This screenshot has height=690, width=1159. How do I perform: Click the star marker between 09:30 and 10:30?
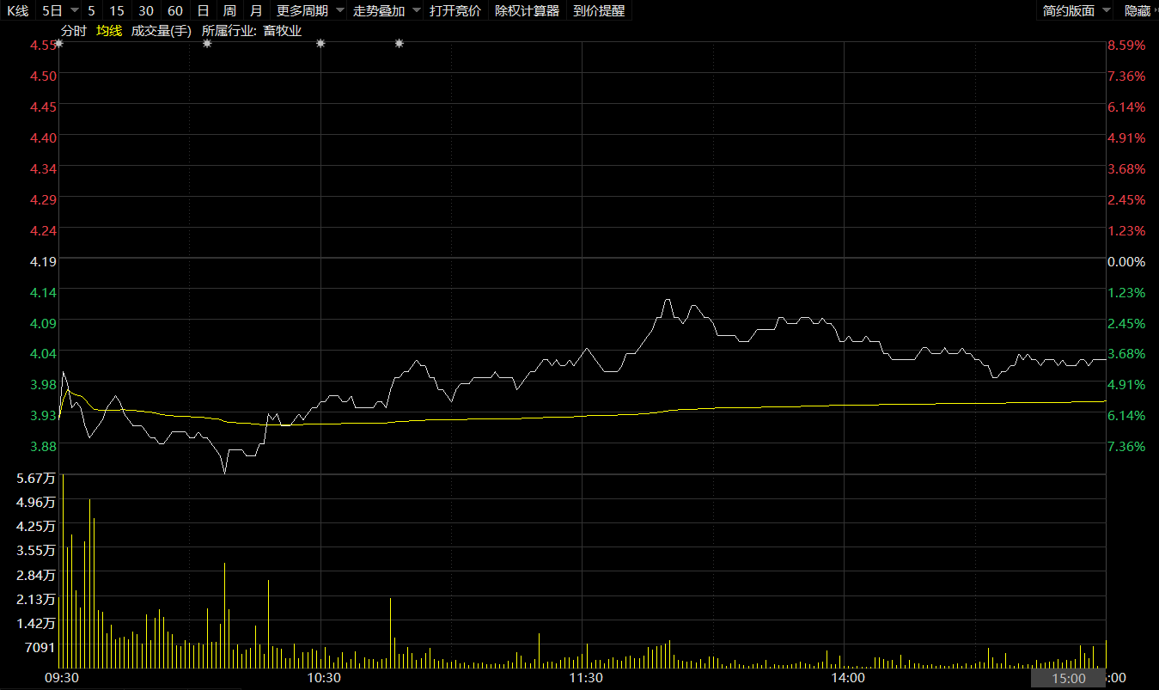coord(207,43)
